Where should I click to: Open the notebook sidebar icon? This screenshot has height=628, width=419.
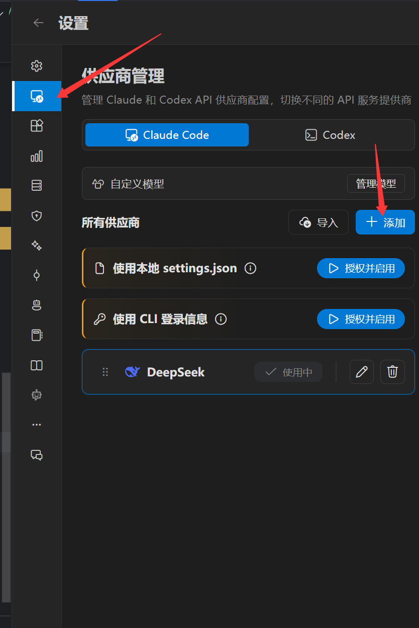(37, 335)
